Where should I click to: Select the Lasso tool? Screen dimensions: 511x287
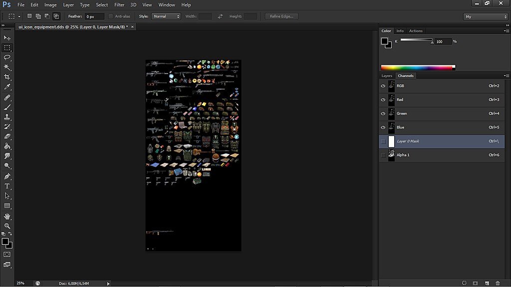click(x=7, y=57)
